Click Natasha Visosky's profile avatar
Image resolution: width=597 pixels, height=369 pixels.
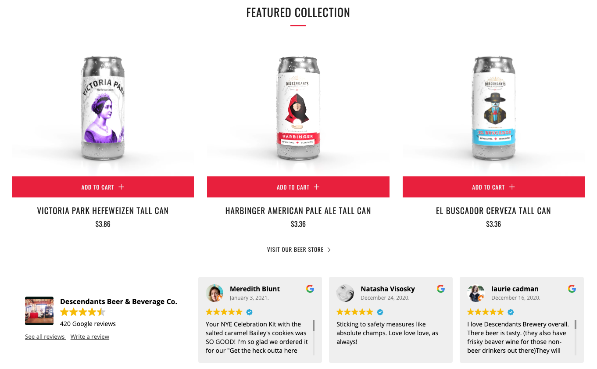(x=345, y=293)
